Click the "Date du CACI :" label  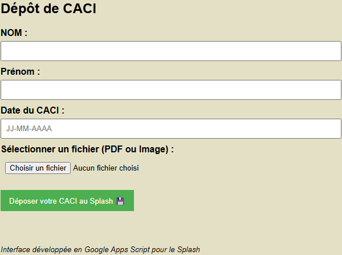[x=32, y=110]
